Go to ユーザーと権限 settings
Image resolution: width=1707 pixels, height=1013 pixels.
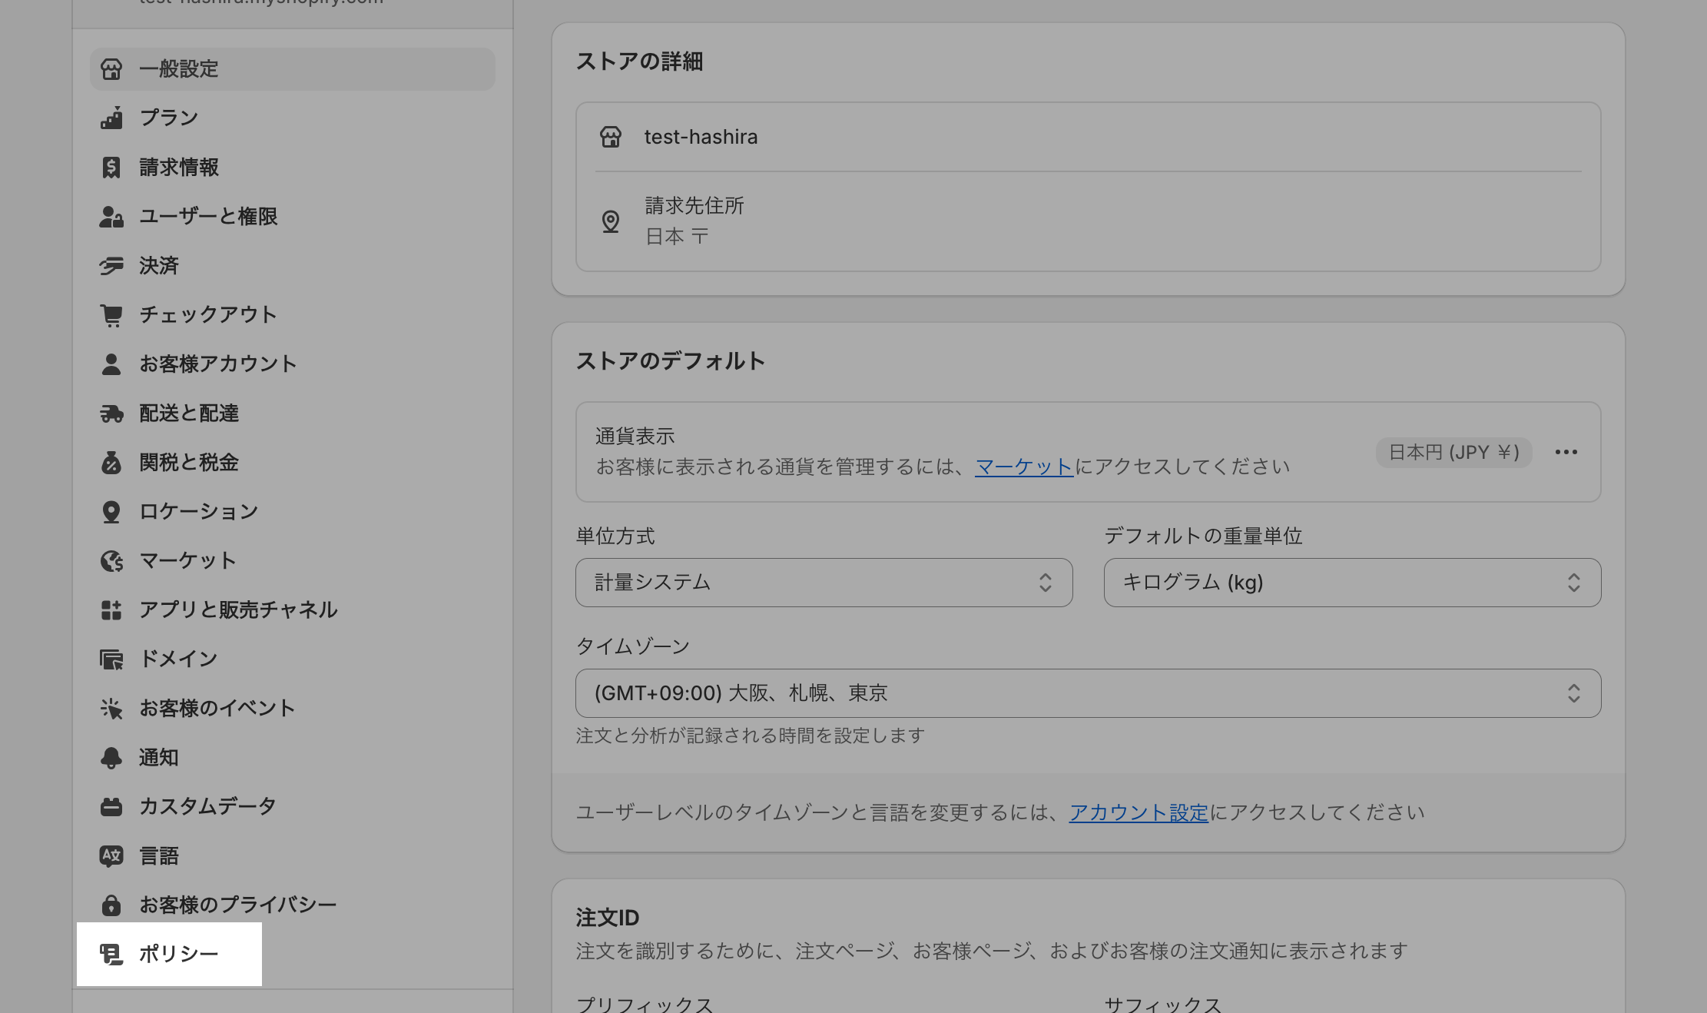[207, 217]
